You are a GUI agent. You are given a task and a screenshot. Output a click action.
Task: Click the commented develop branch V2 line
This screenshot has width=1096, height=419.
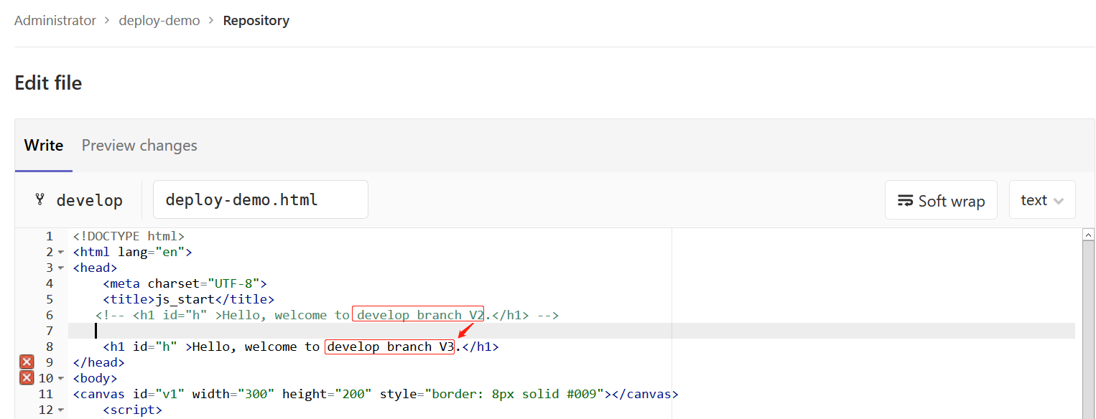tap(327, 315)
